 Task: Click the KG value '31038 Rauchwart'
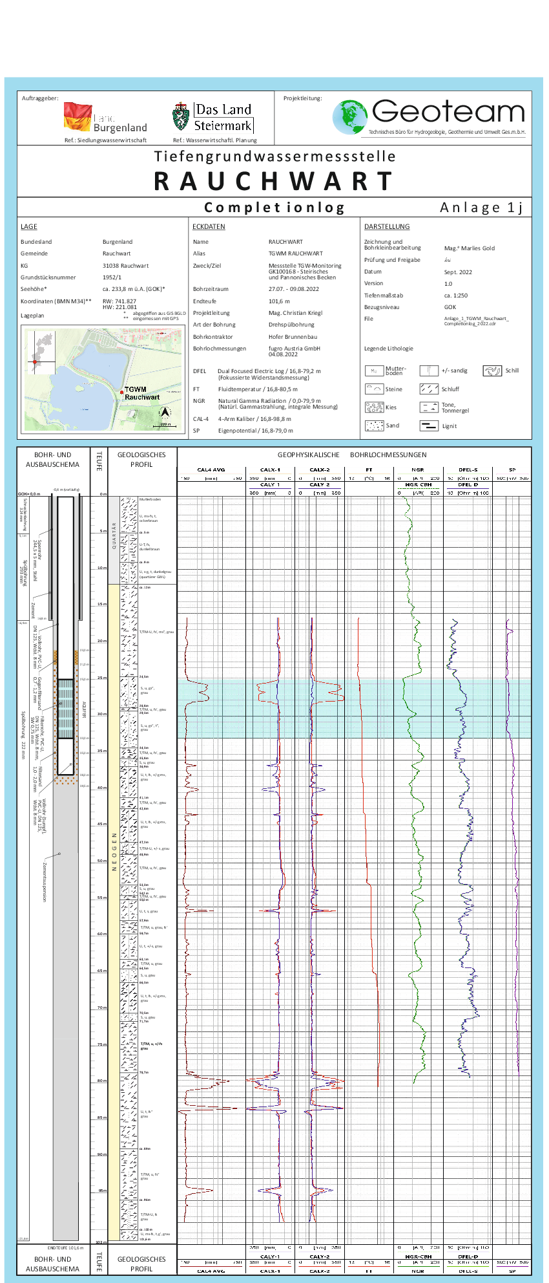(125, 266)
